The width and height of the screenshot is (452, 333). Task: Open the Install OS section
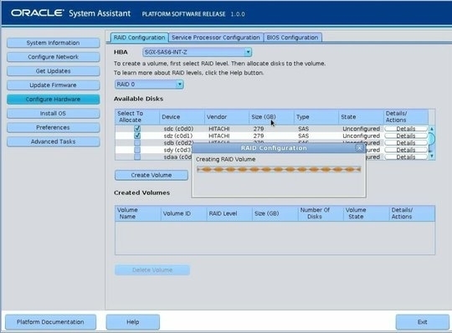(54, 114)
